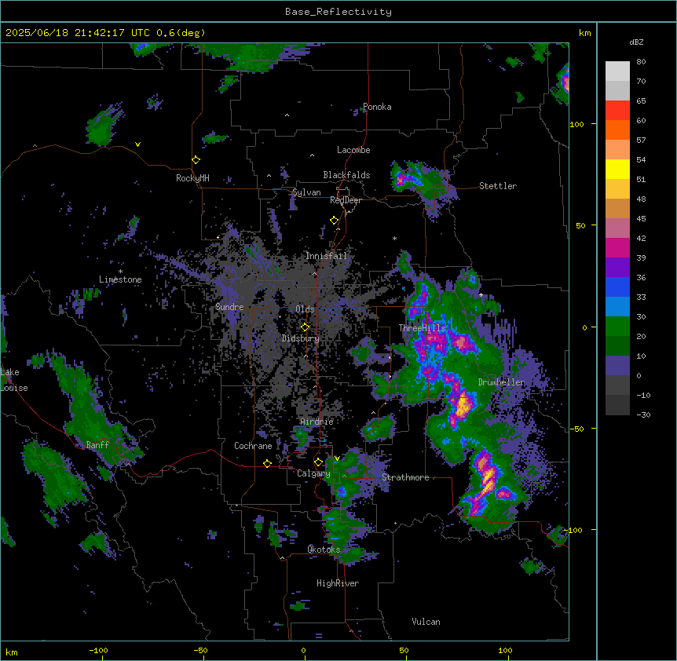Click the RedDeer city label

pos(346,200)
